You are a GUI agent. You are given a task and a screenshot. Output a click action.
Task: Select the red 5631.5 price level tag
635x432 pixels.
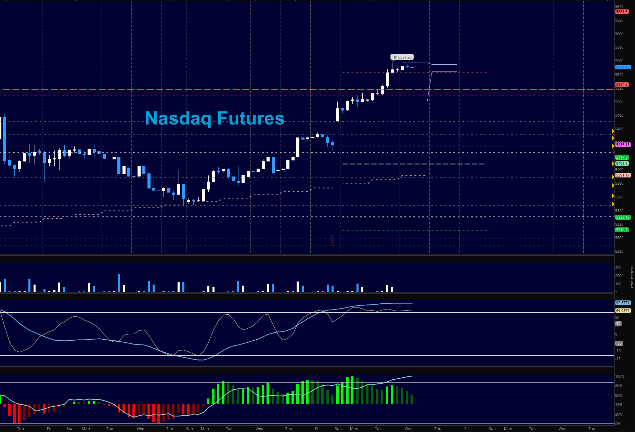pyautogui.click(x=621, y=12)
